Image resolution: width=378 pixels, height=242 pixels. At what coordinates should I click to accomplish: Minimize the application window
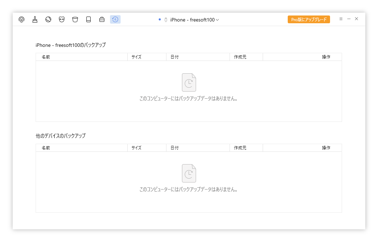coord(349,19)
